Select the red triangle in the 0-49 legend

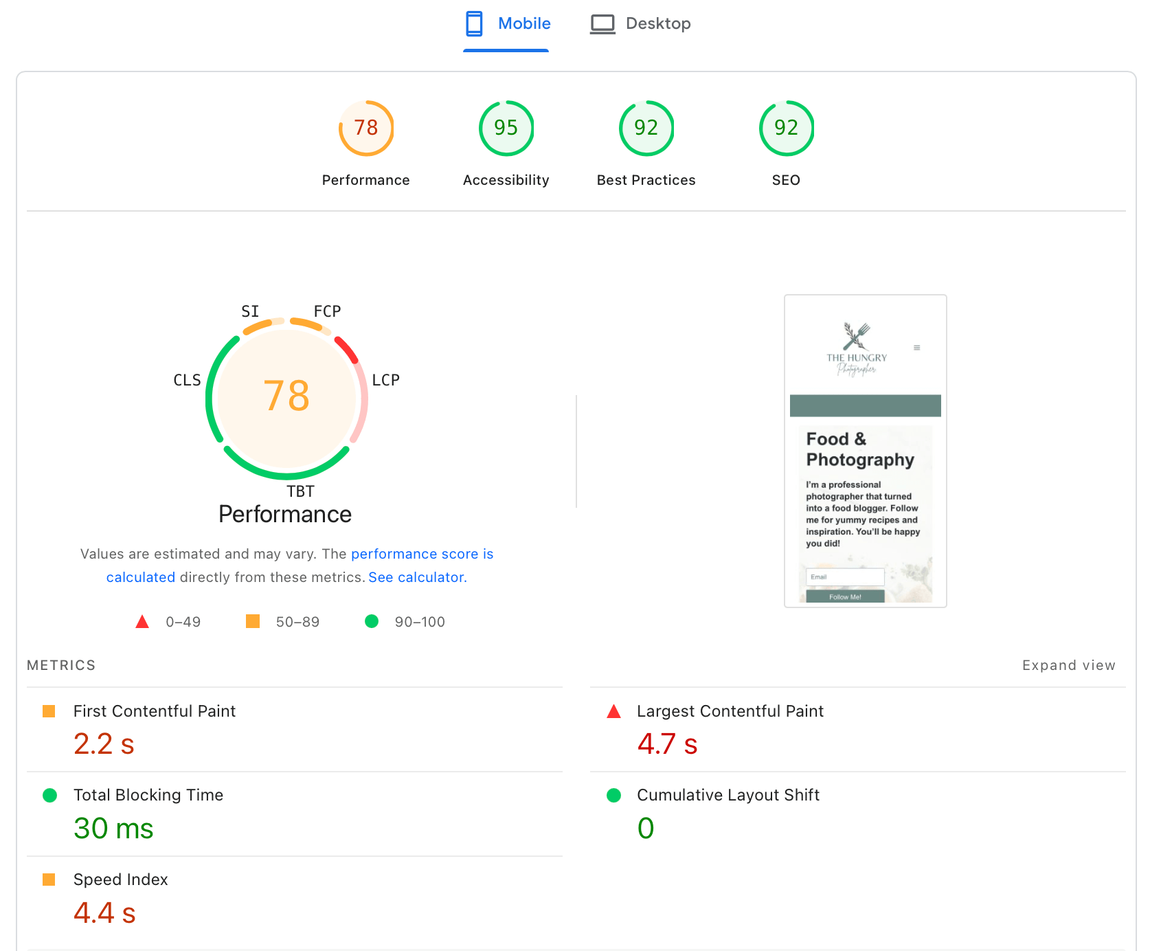pyautogui.click(x=142, y=622)
